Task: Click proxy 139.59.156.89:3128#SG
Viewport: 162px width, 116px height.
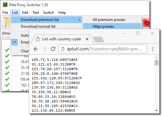Action: (x=55, y=87)
